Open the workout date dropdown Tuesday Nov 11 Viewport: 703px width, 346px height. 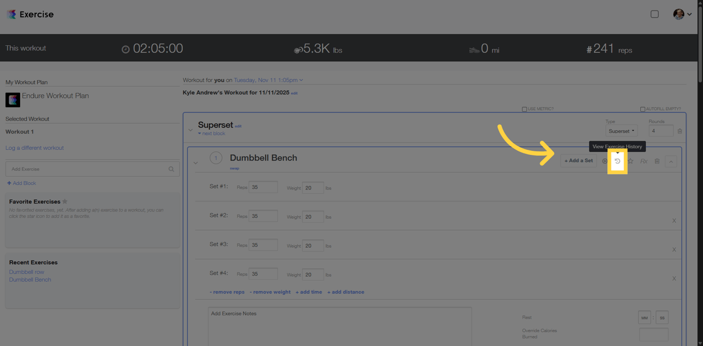(x=267, y=80)
